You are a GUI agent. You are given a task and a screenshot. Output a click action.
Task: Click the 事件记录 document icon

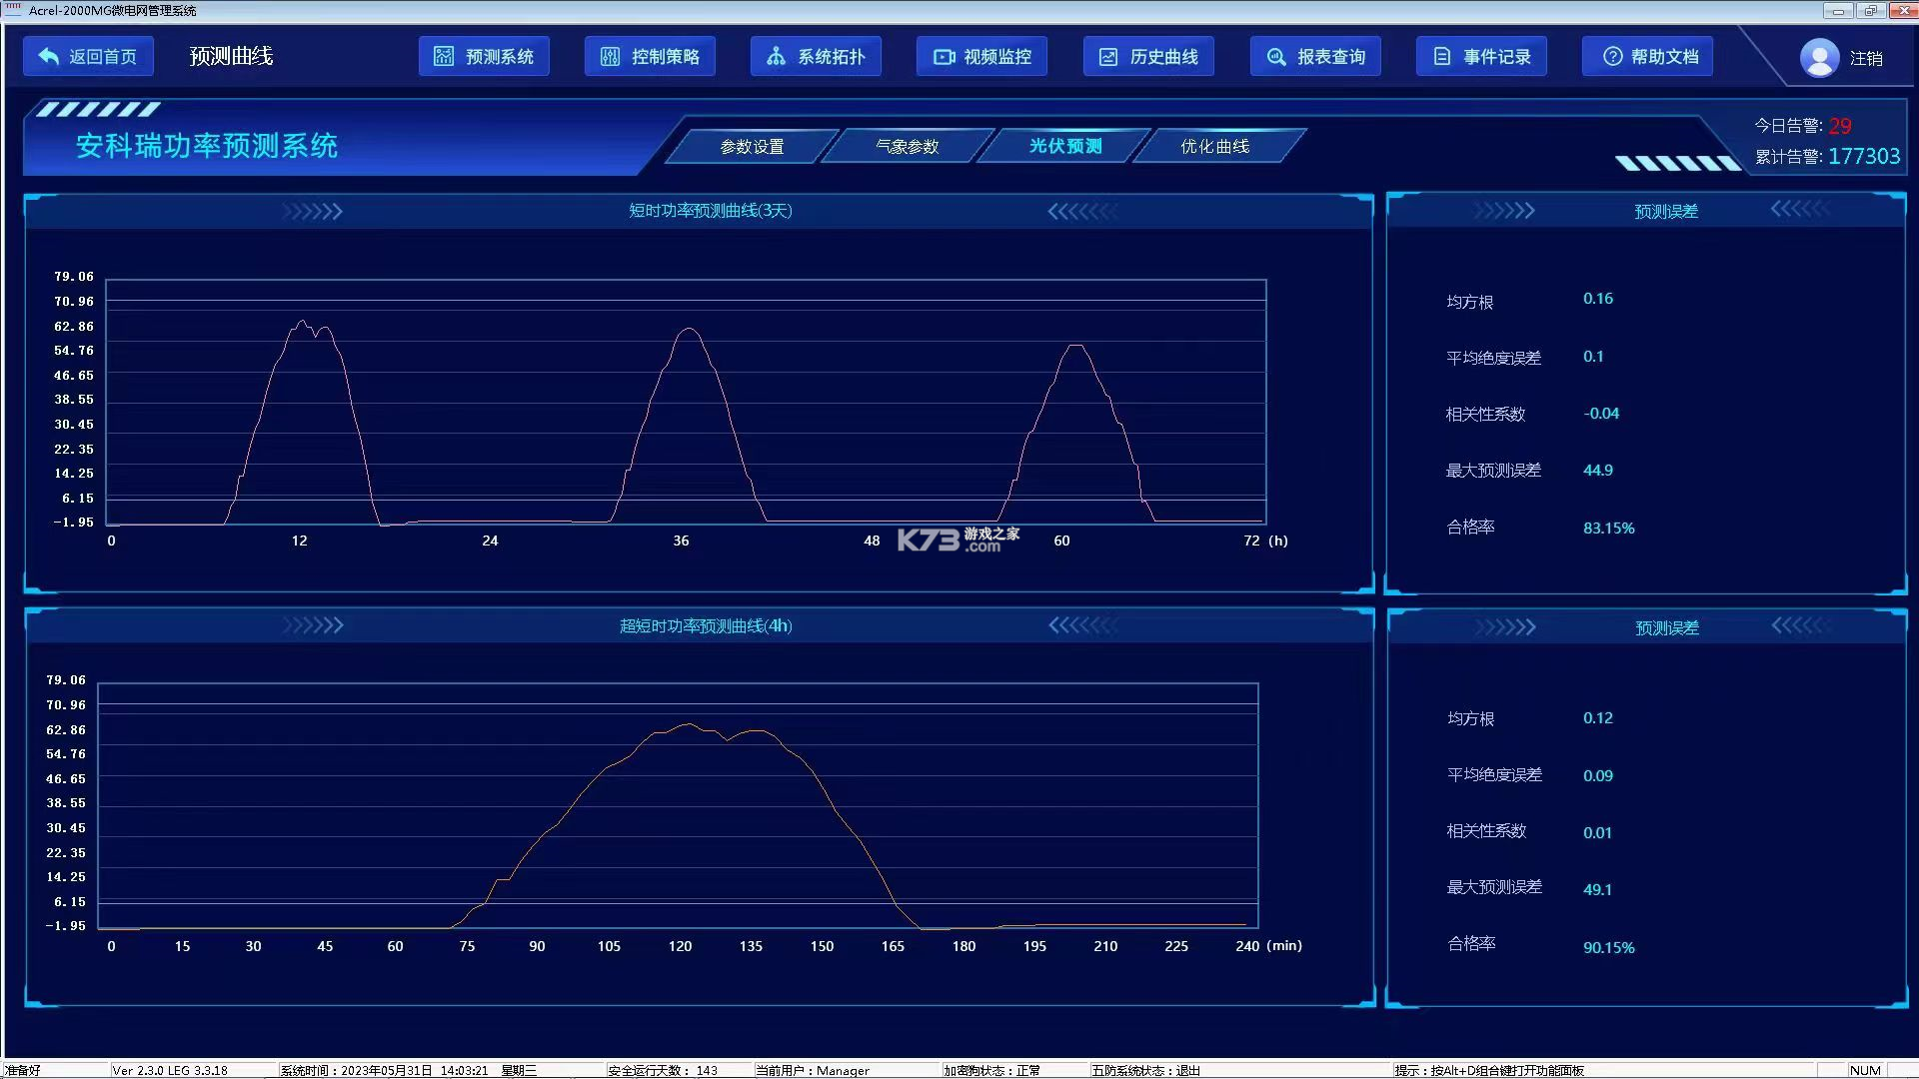[1442, 57]
